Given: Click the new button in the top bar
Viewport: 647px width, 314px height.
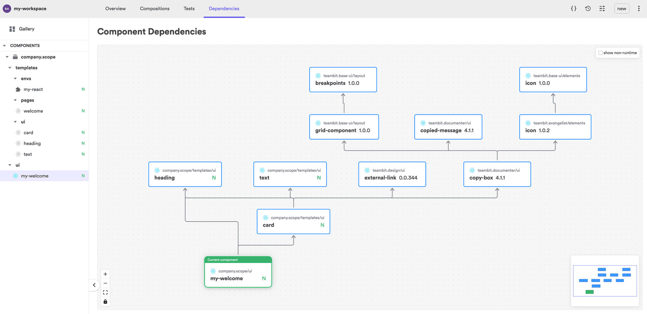Looking at the screenshot, I should 622,8.
